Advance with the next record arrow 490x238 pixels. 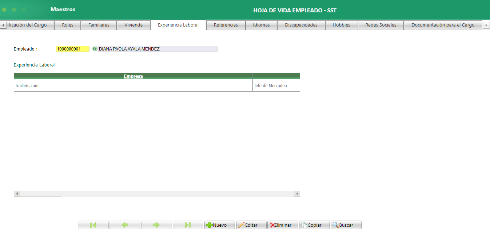point(156,225)
